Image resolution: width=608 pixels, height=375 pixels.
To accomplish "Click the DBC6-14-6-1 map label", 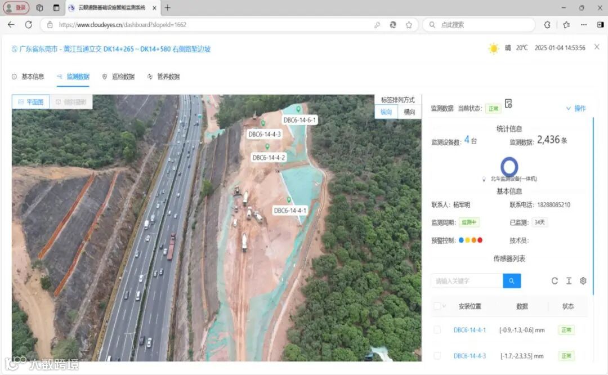I will click(299, 120).
